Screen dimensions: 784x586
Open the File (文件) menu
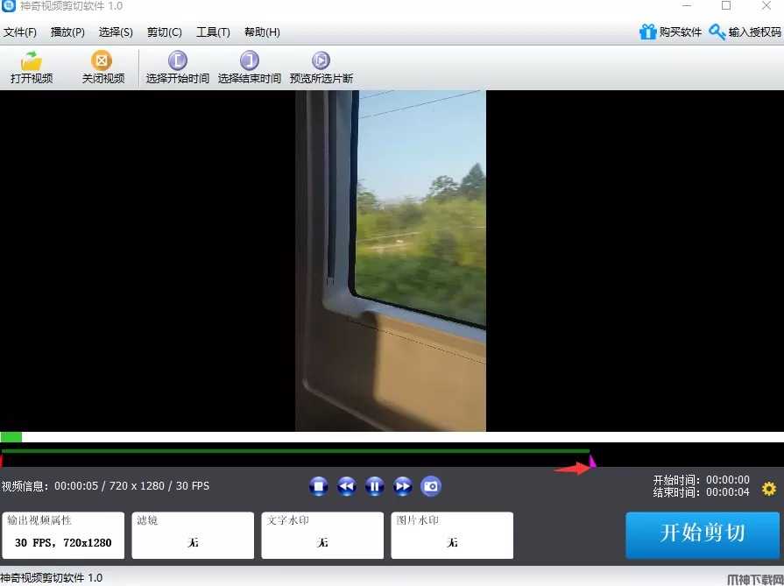pos(20,32)
